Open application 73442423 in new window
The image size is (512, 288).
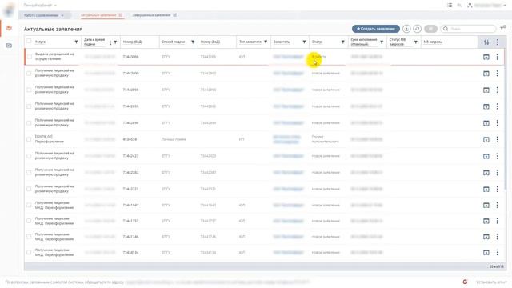(486, 156)
